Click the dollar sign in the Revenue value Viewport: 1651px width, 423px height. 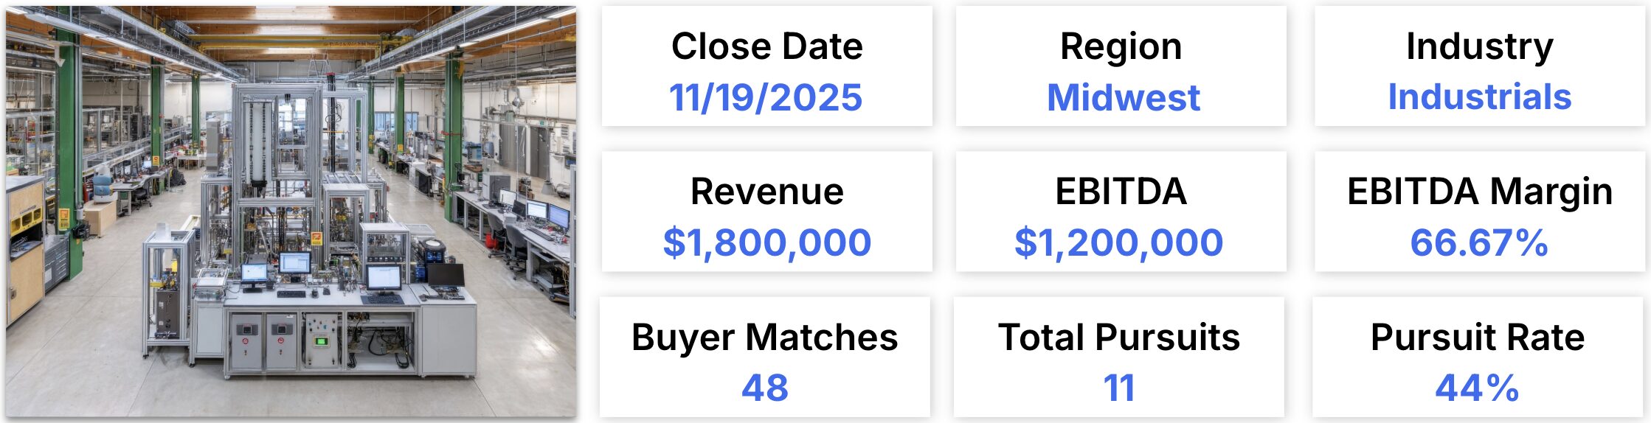click(x=674, y=242)
